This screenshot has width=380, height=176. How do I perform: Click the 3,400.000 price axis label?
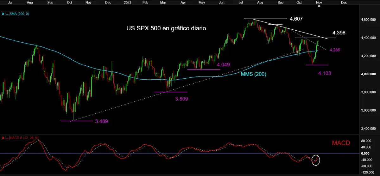pyautogui.click(x=369, y=129)
